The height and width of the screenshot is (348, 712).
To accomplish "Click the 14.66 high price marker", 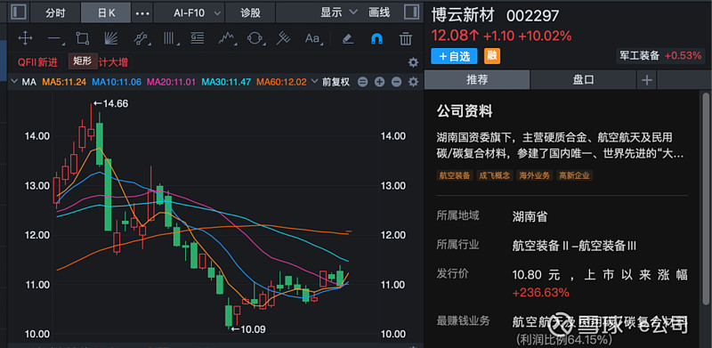I will click(110, 103).
